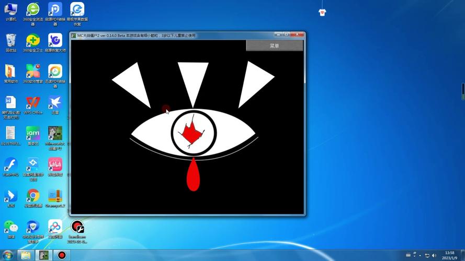Launch the Flash中心 shortcut
Image resolution: width=465 pixels, height=261 pixels.
click(x=10, y=167)
